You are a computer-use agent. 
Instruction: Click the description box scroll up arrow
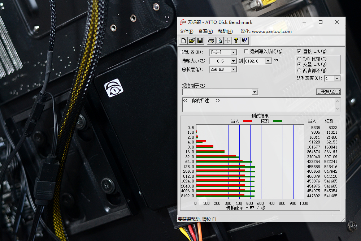[337, 101]
